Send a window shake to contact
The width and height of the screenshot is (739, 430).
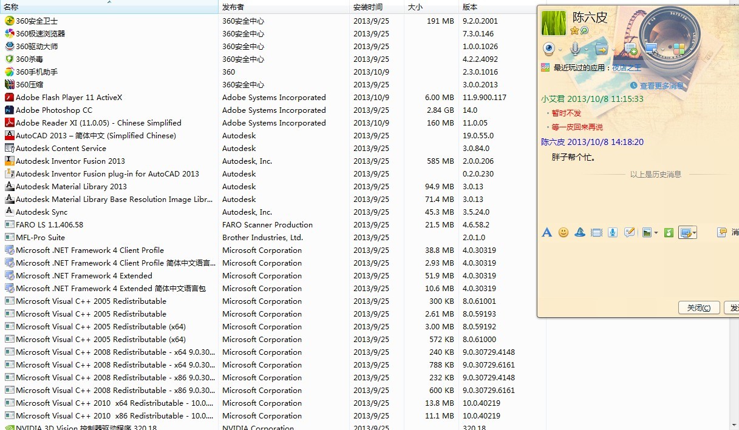(596, 232)
